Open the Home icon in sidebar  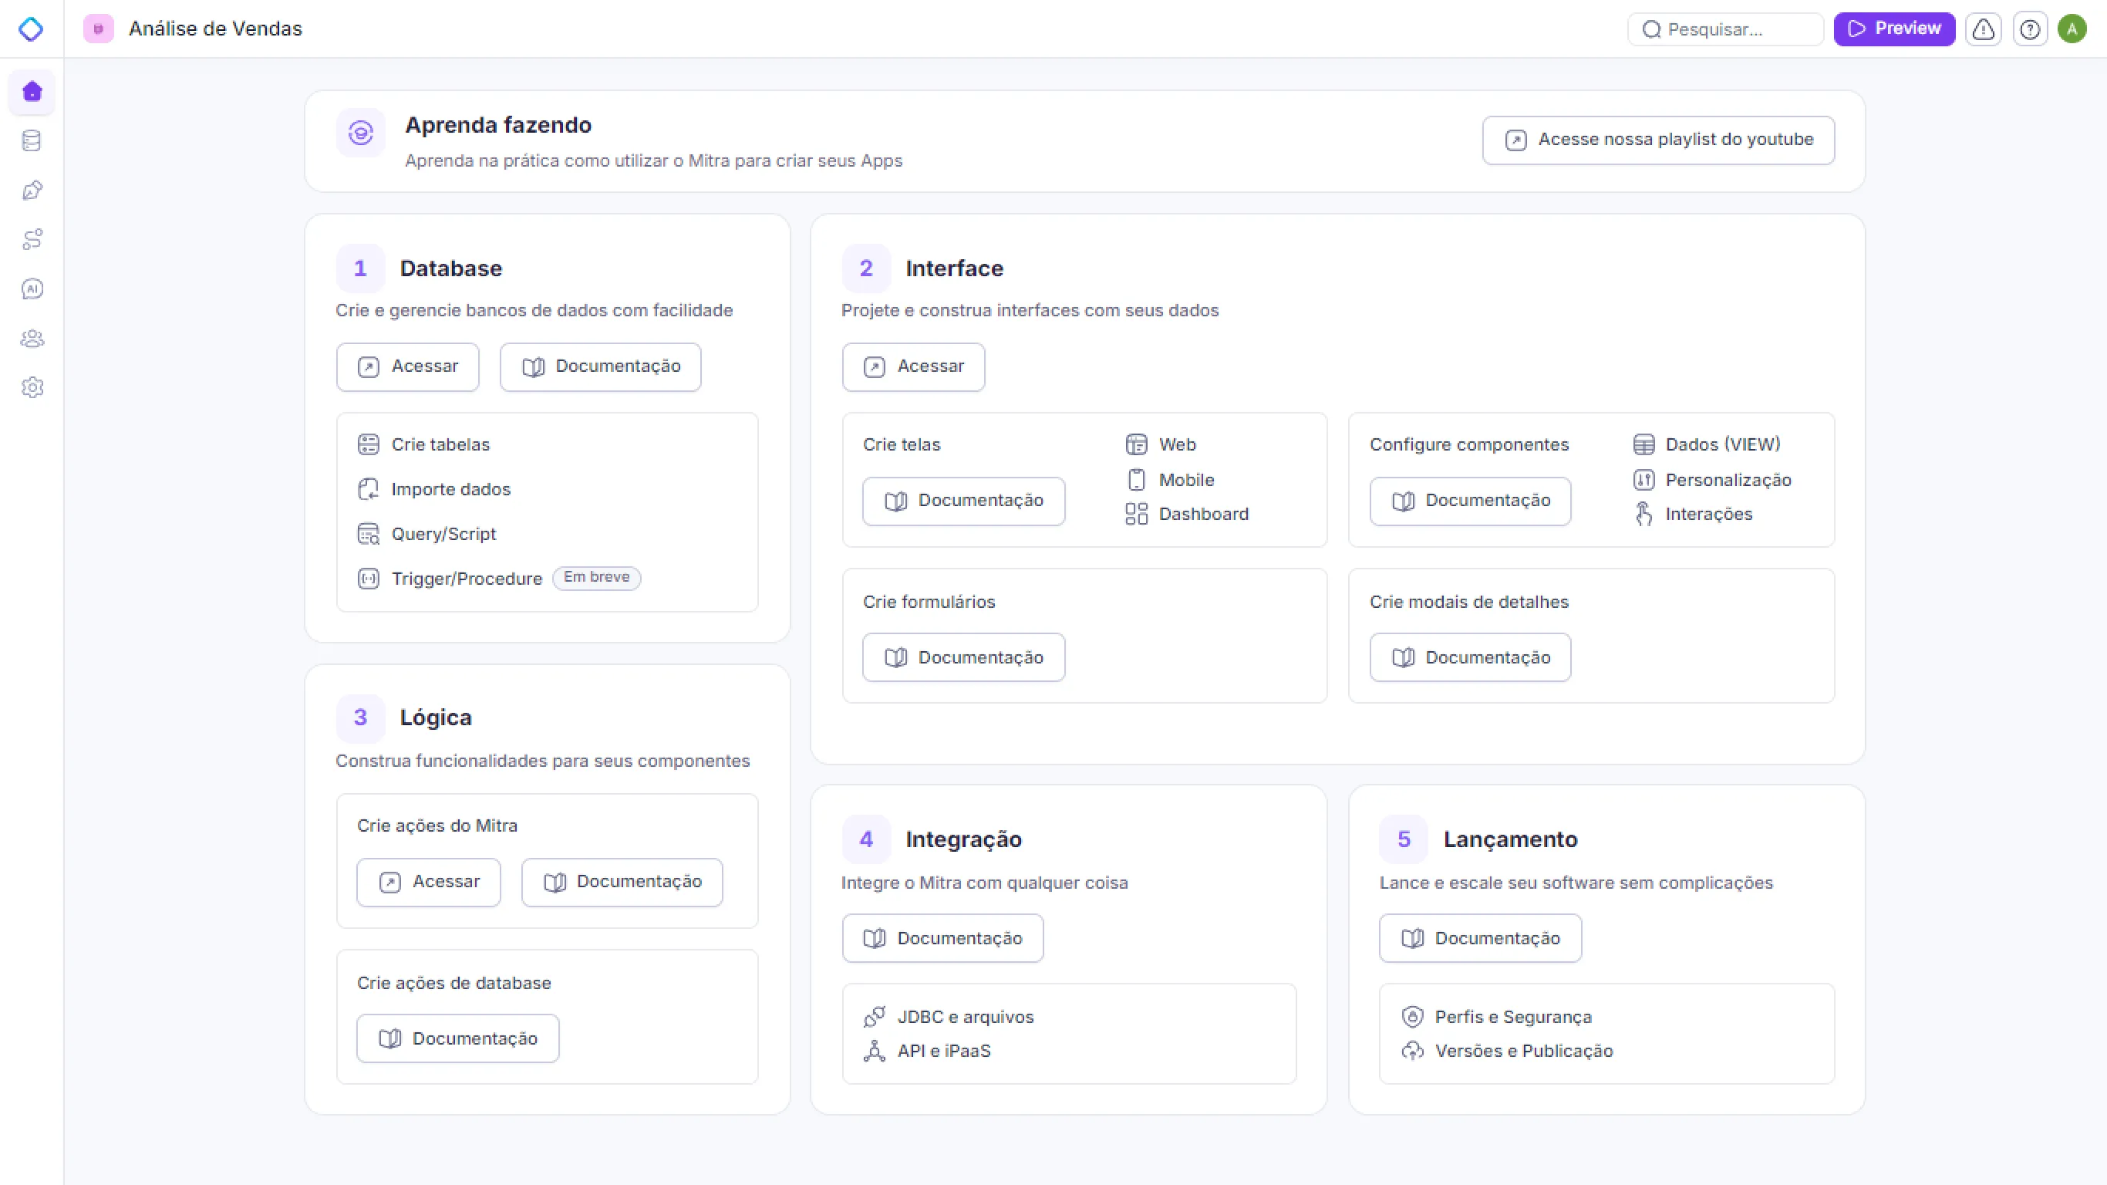(32, 92)
